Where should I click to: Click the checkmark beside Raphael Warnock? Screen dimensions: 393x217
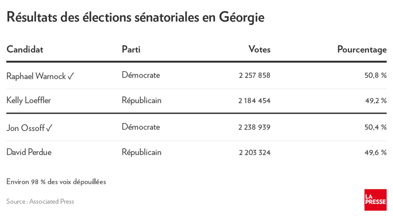coord(71,76)
